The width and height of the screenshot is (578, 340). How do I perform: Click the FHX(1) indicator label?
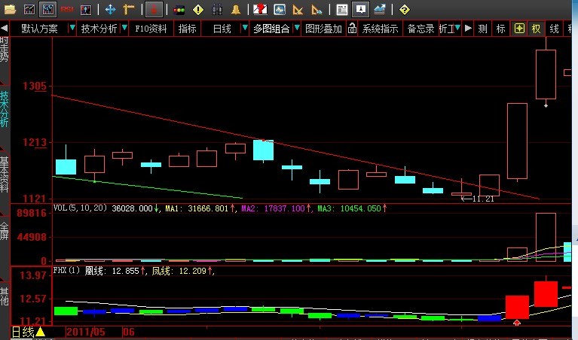[x=66, y=271]
